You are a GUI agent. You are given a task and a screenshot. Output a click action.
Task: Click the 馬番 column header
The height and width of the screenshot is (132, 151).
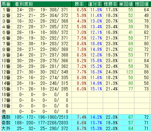coord(6,4)
